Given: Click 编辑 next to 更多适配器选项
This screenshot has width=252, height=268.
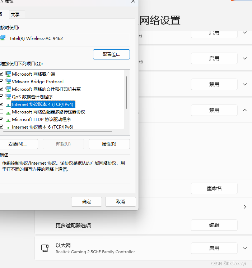Looking at the screenshot, I should 214,225.
